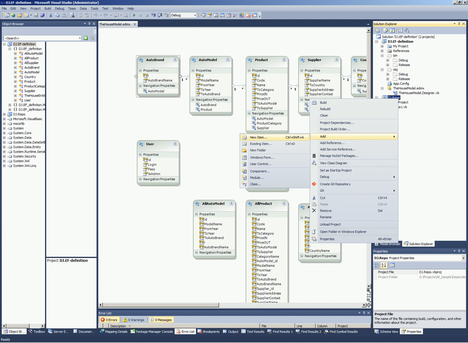468x343 pixels.
Task: Click the Start Debugging green play icon
Action: tap(134, 15)
